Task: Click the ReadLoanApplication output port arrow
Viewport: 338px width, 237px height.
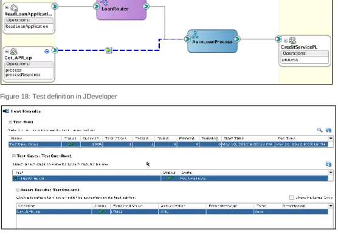Action: click(55, 6)
